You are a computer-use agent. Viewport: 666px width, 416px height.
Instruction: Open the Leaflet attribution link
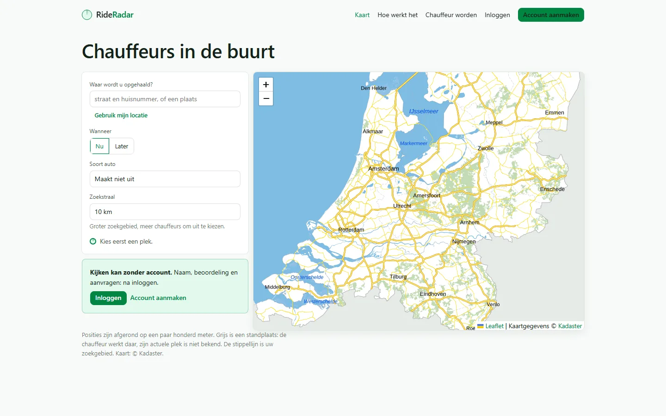494,326
